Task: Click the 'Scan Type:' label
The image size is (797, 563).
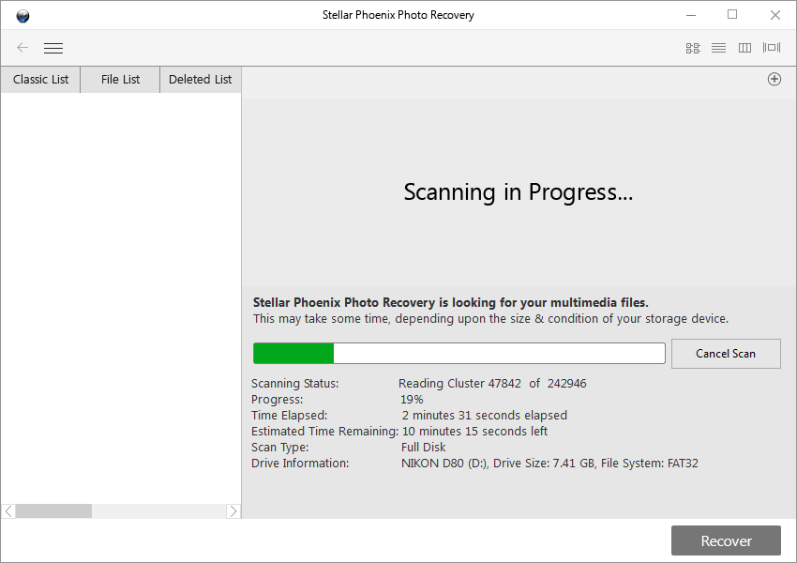Action: click(x=279, y=447)
